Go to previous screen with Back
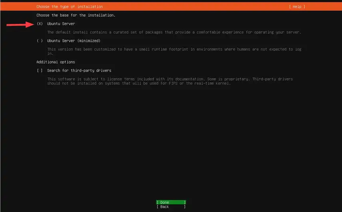 [x=171, y=207]
